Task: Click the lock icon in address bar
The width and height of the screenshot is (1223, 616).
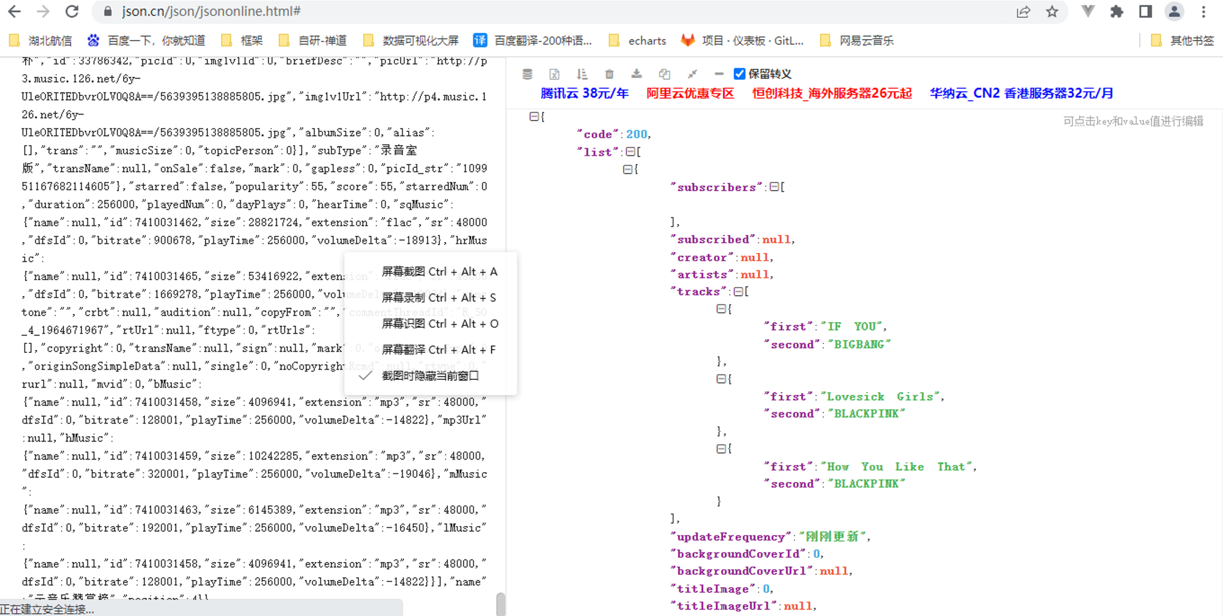Action: (x=108, y=11)
